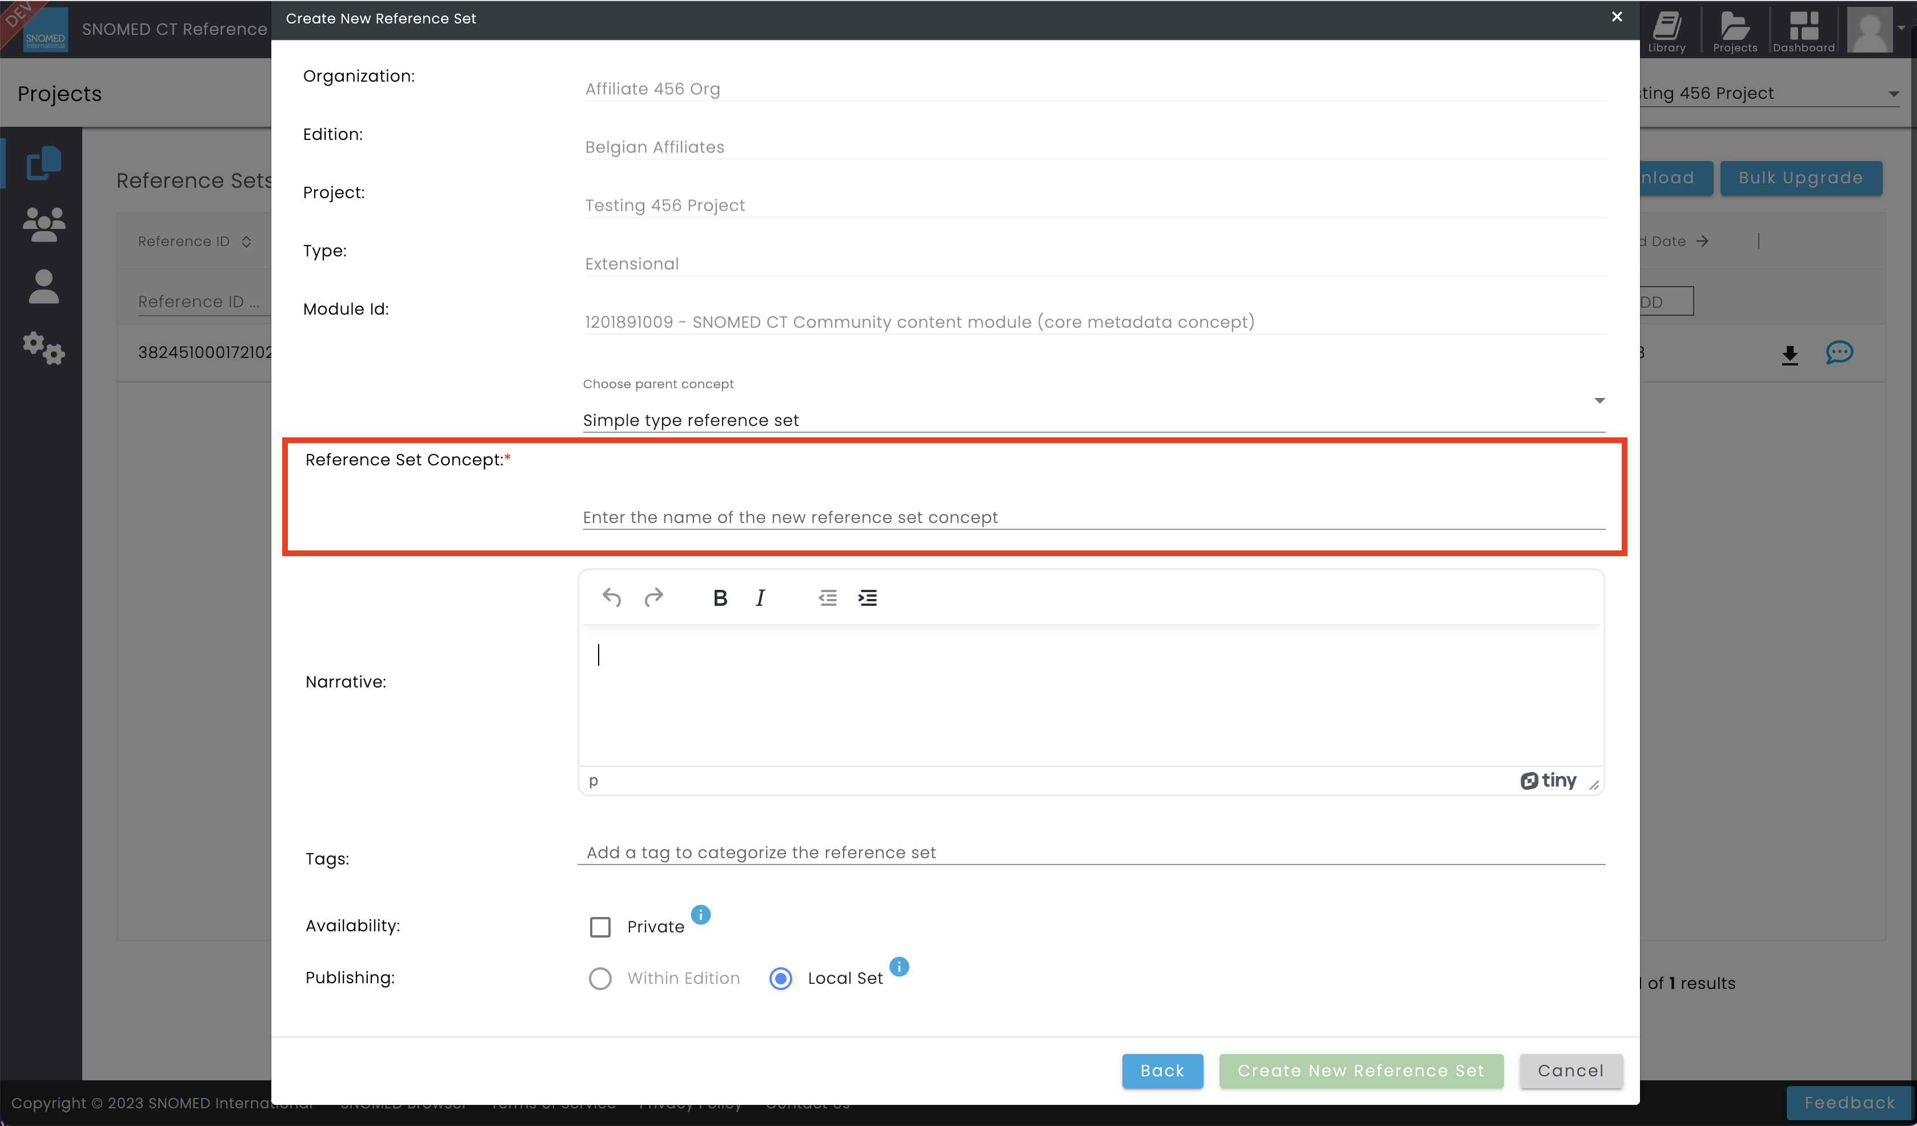Click the Cancel button

pyautogui.click(x=1570, y=1071)
